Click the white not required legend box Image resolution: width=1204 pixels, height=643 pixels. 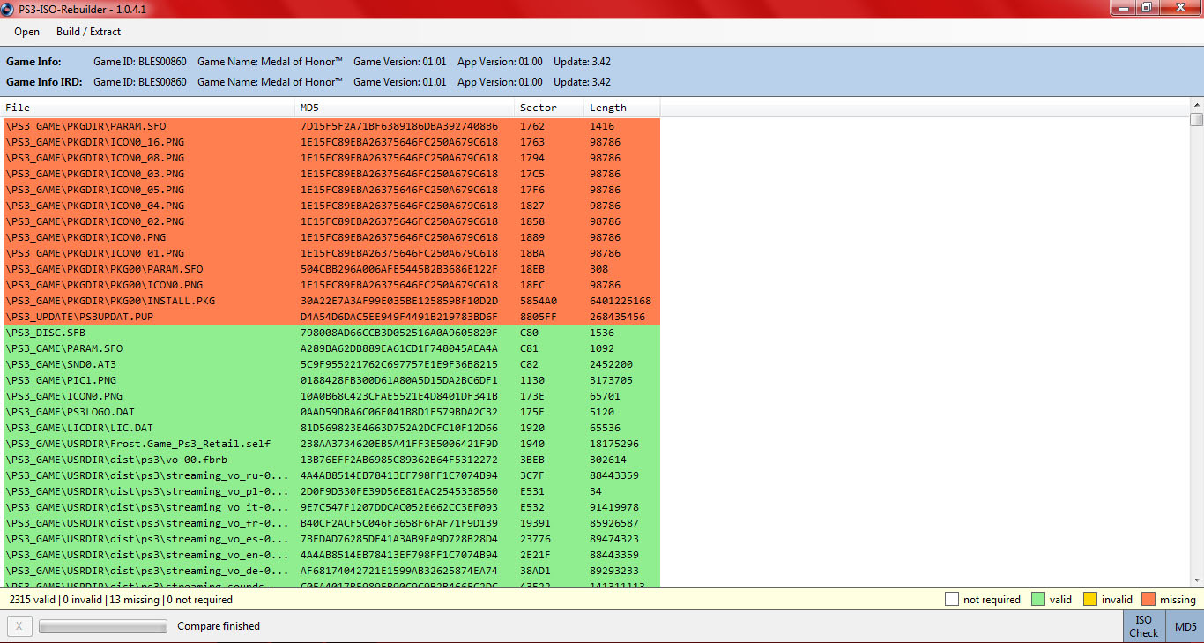pos(951,600)
